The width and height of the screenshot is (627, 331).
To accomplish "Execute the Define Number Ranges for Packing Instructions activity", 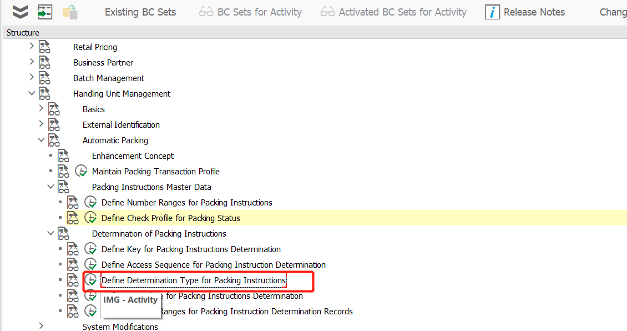I will click(x=90, y=202).
